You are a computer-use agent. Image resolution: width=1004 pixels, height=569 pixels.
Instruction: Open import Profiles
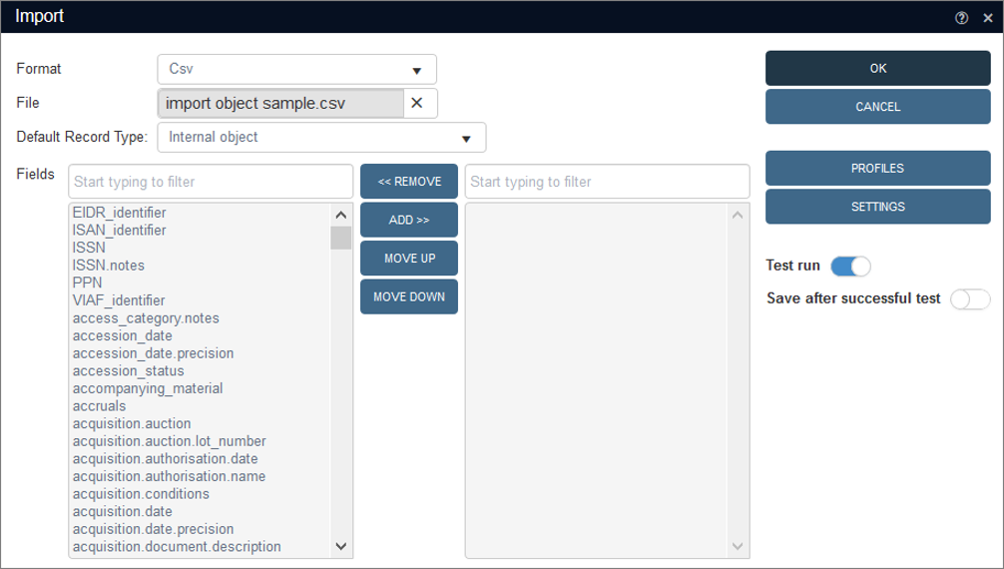click(877, 168)
